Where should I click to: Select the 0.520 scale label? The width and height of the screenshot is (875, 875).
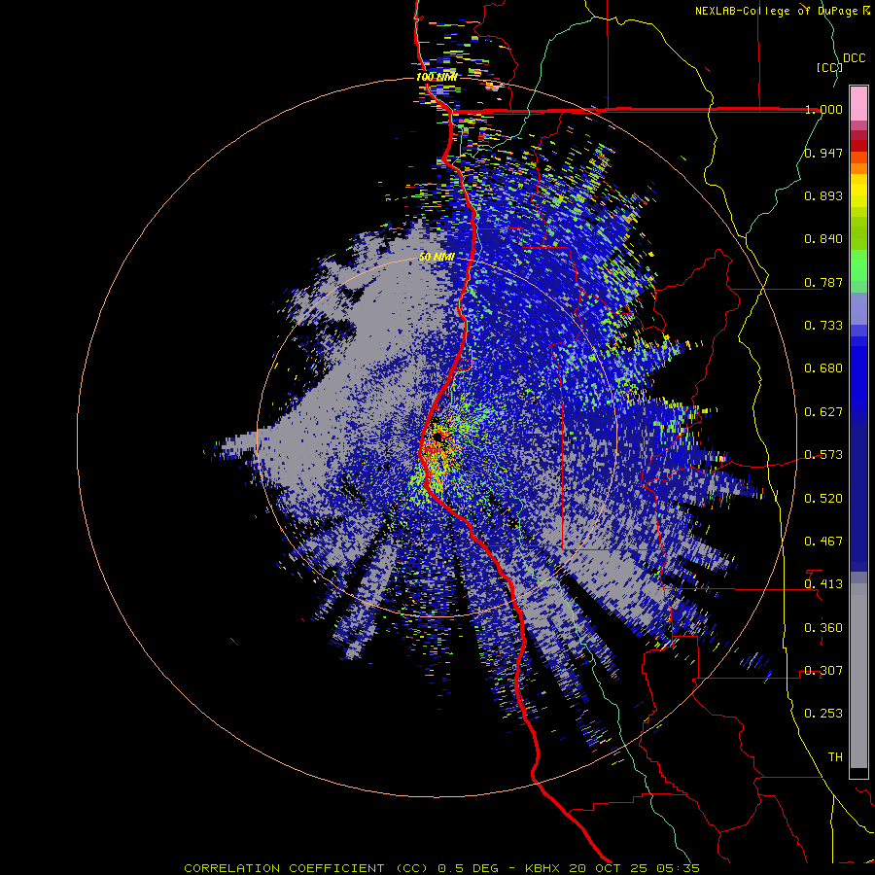823,499
